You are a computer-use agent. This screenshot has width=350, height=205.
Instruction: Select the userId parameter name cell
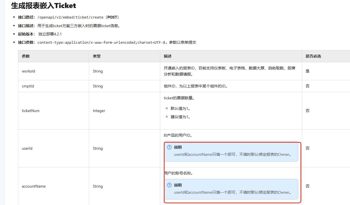coord(27,148)
